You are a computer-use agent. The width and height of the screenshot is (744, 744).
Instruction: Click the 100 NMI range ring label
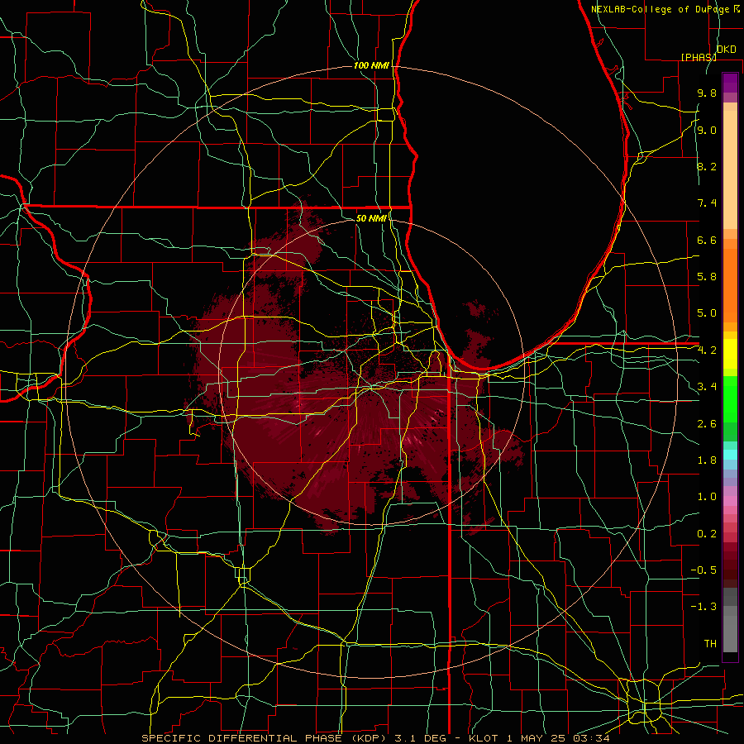pos(371,65)
